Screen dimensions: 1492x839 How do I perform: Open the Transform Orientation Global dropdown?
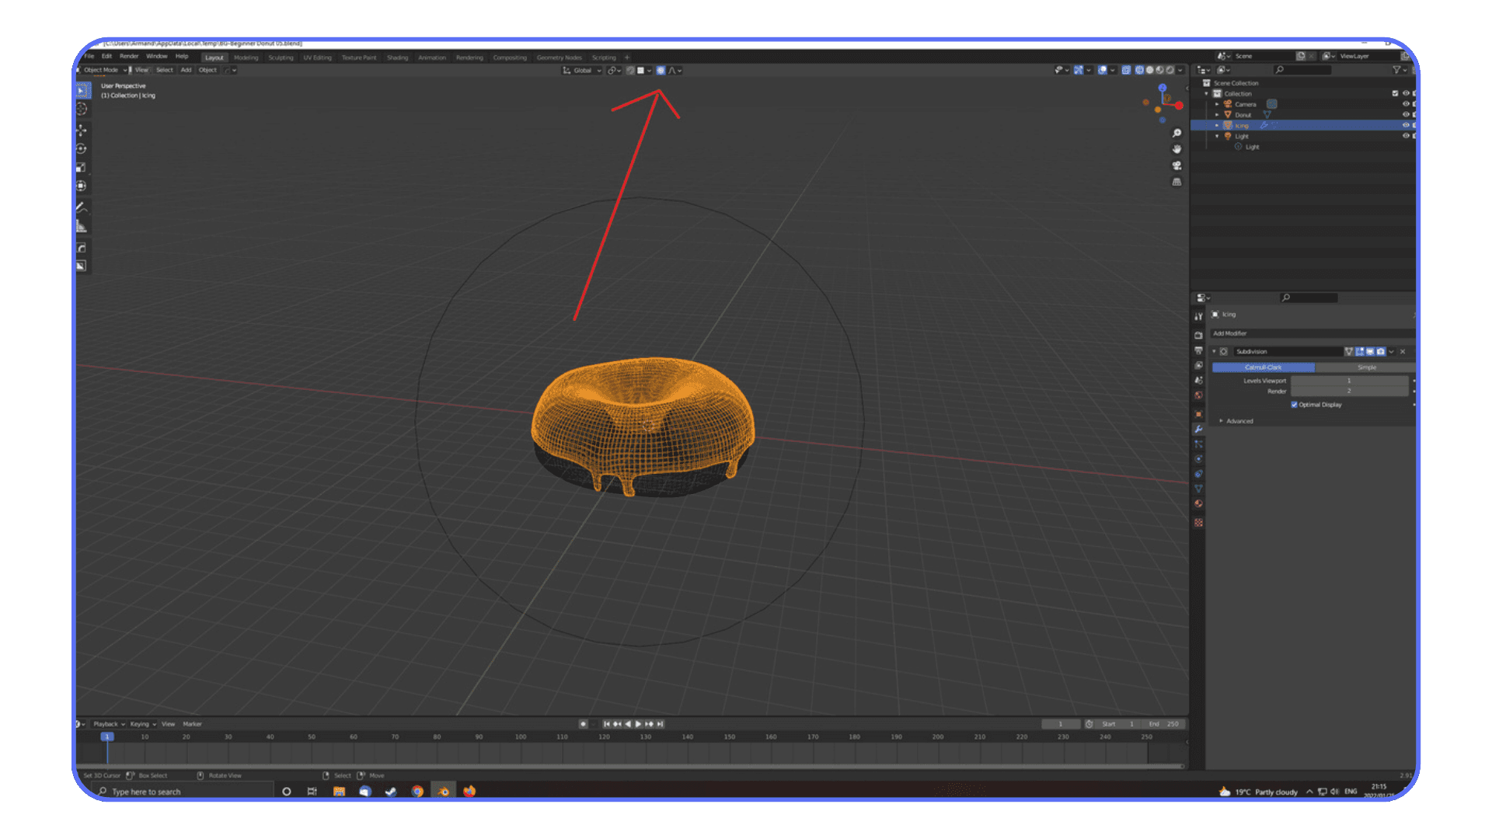[583, 70]
